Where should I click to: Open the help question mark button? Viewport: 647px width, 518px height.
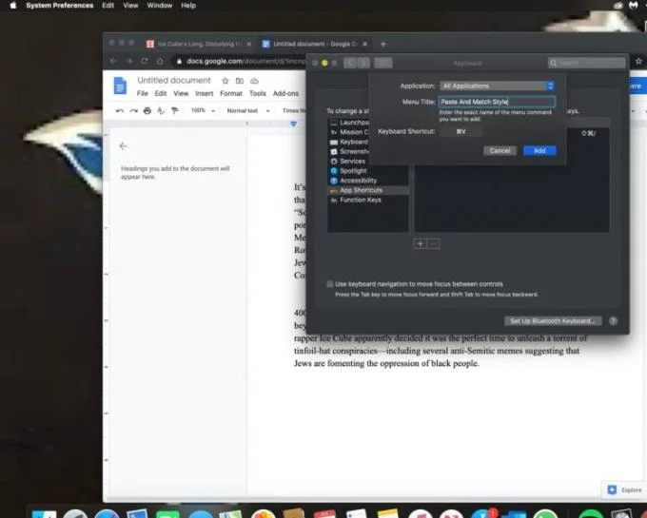point(613,321)
